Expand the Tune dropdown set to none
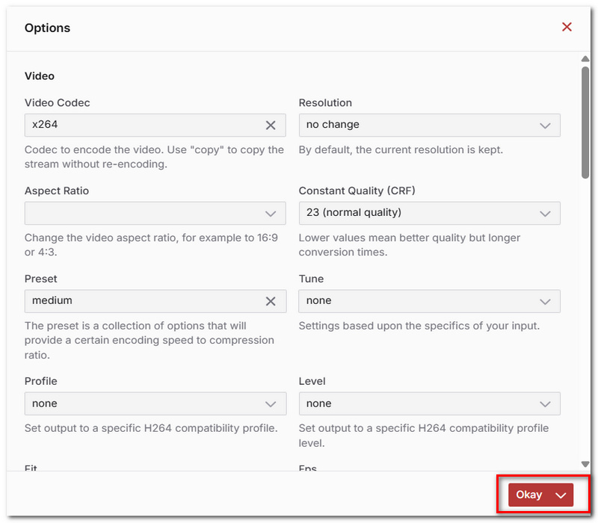 429,301
